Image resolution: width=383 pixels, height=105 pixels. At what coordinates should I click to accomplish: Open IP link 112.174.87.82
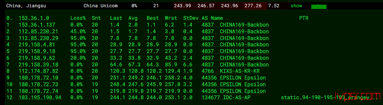tap(38, 71)
